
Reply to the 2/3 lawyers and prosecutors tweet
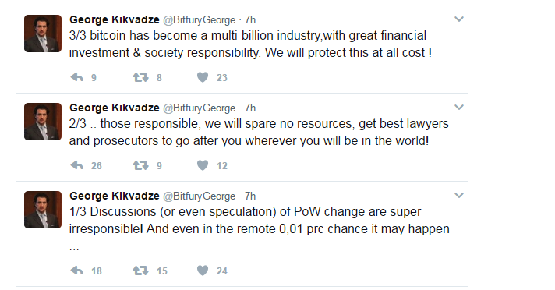pos(77,165)
